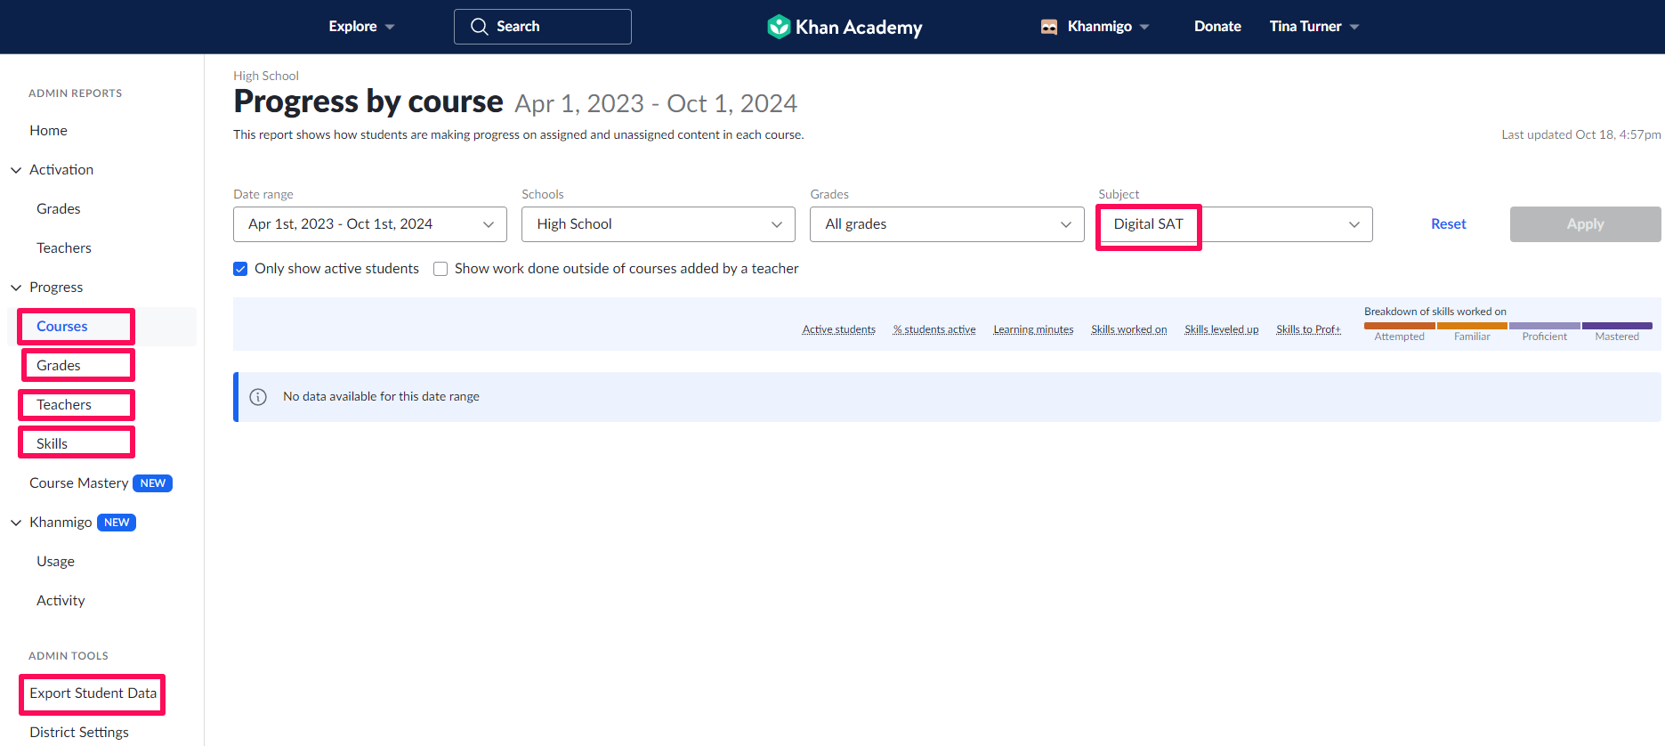1665x746 pixels.
Task: Open Khanmigo Activity report
Action: [61, 601]
